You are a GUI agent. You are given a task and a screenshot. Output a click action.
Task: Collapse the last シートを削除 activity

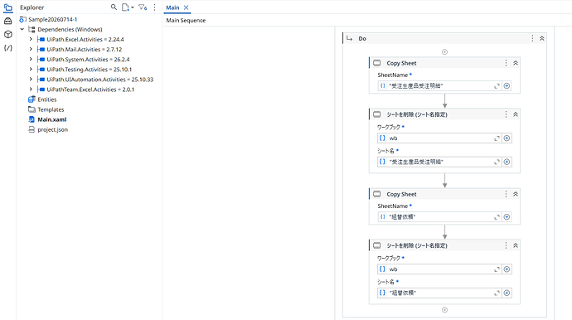(x=516, y=245)
